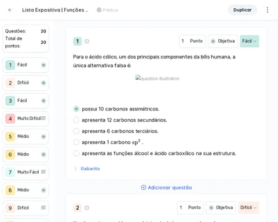Screen dimensions: 278x222
Task: Go back using the left arrow icon
Action: (10, 10)
